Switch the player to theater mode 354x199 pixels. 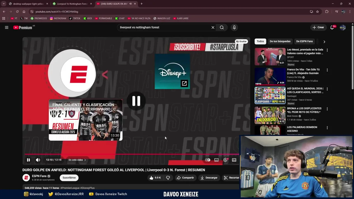pyautogui.click(x=234, y=160)
